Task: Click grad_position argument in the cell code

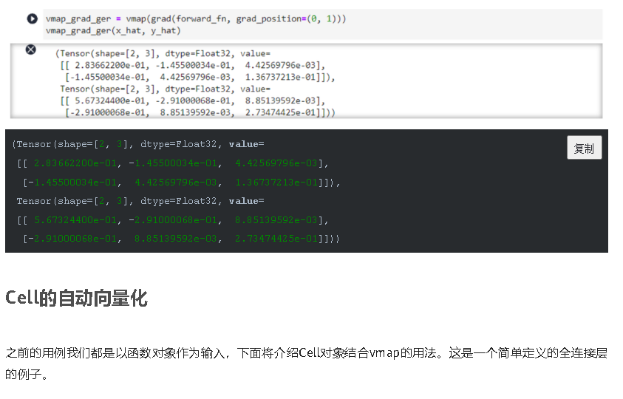Action: coord(268,18)
